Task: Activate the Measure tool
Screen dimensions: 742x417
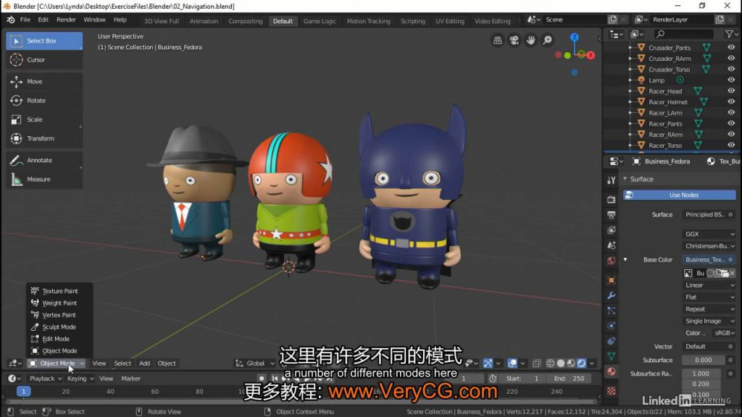Action: point(44,180)
